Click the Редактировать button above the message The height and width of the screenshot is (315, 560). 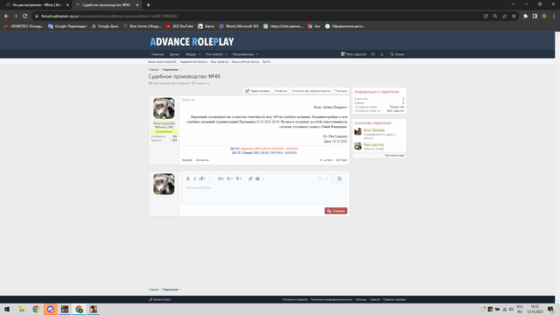257,91
